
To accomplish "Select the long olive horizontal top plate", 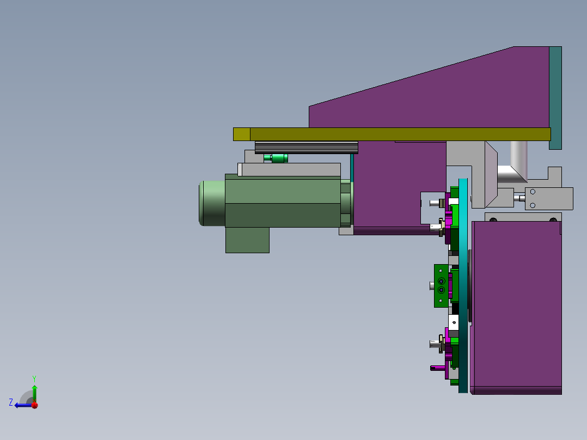I will [392, 134].
